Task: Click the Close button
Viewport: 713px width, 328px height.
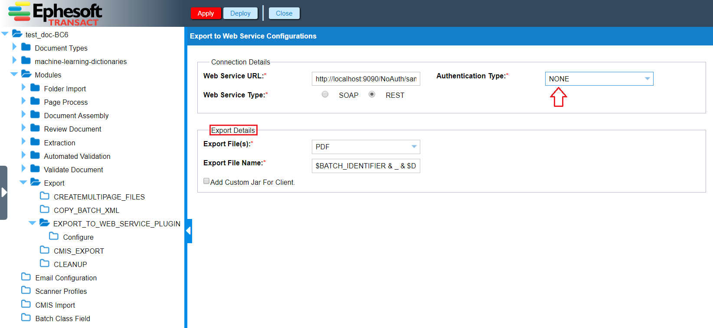Action: tap(284, 13)
